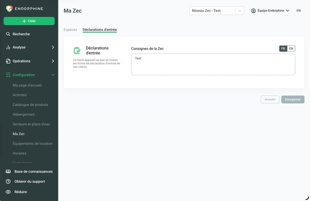Select FR language for Consignes
Screen dimensions: 310x201
283,49
